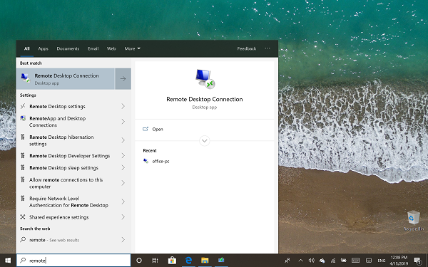Open the Action Center notifications icon
Viewport: 428px width, 267px height.
point(417,261)
